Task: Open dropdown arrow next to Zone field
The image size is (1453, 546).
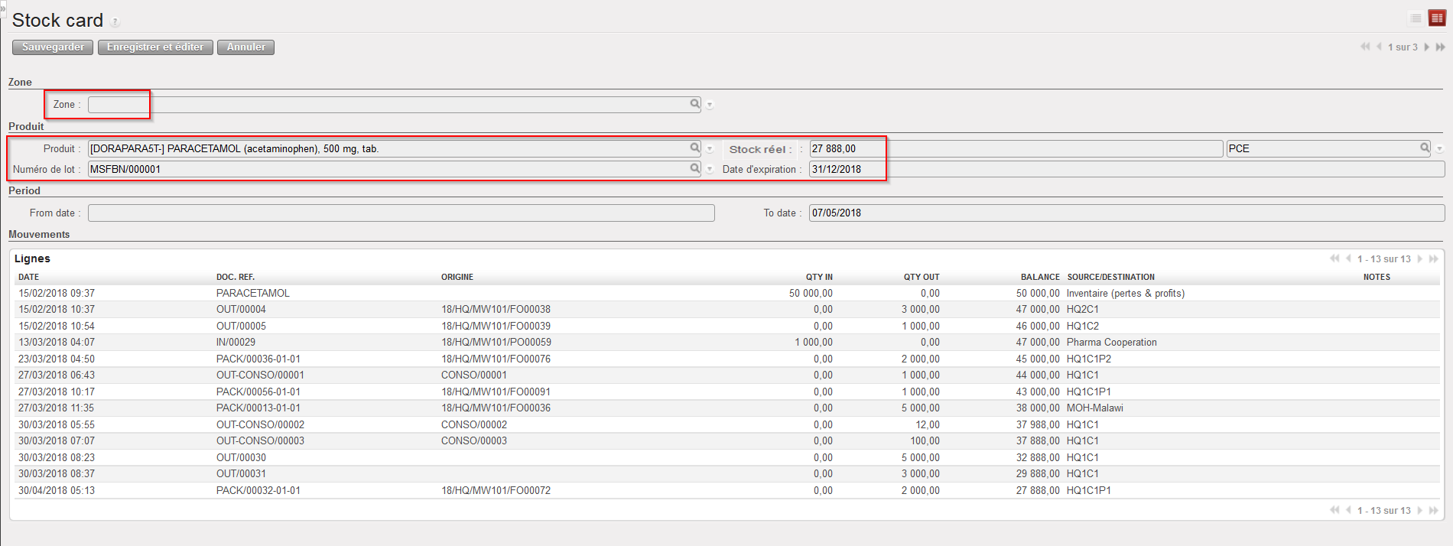Action: [710, 105]
